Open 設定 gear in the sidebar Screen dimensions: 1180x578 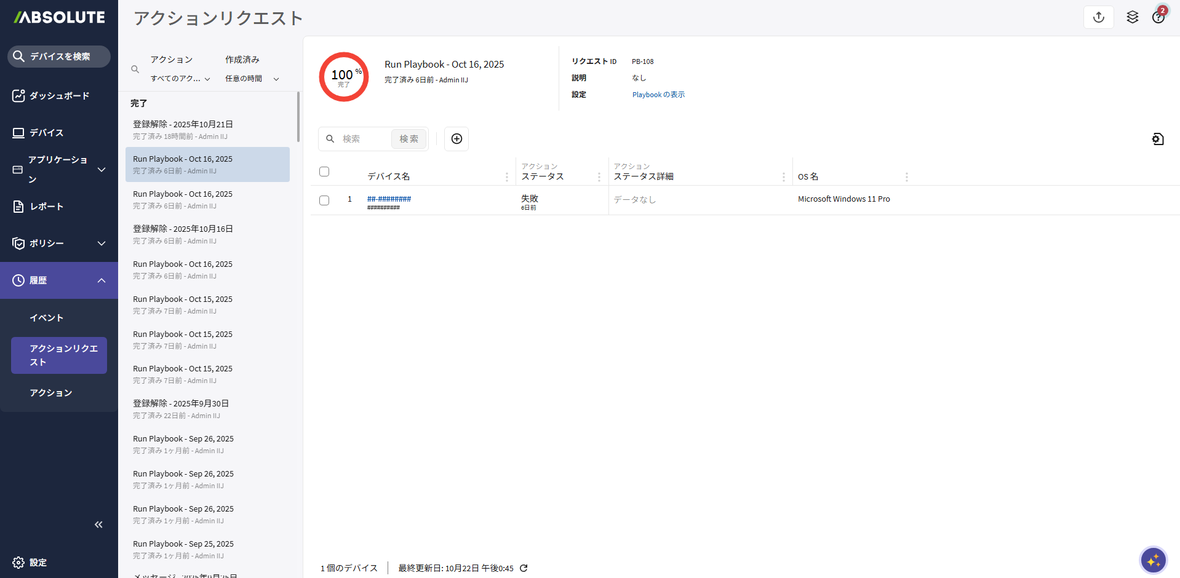(30, 563)
